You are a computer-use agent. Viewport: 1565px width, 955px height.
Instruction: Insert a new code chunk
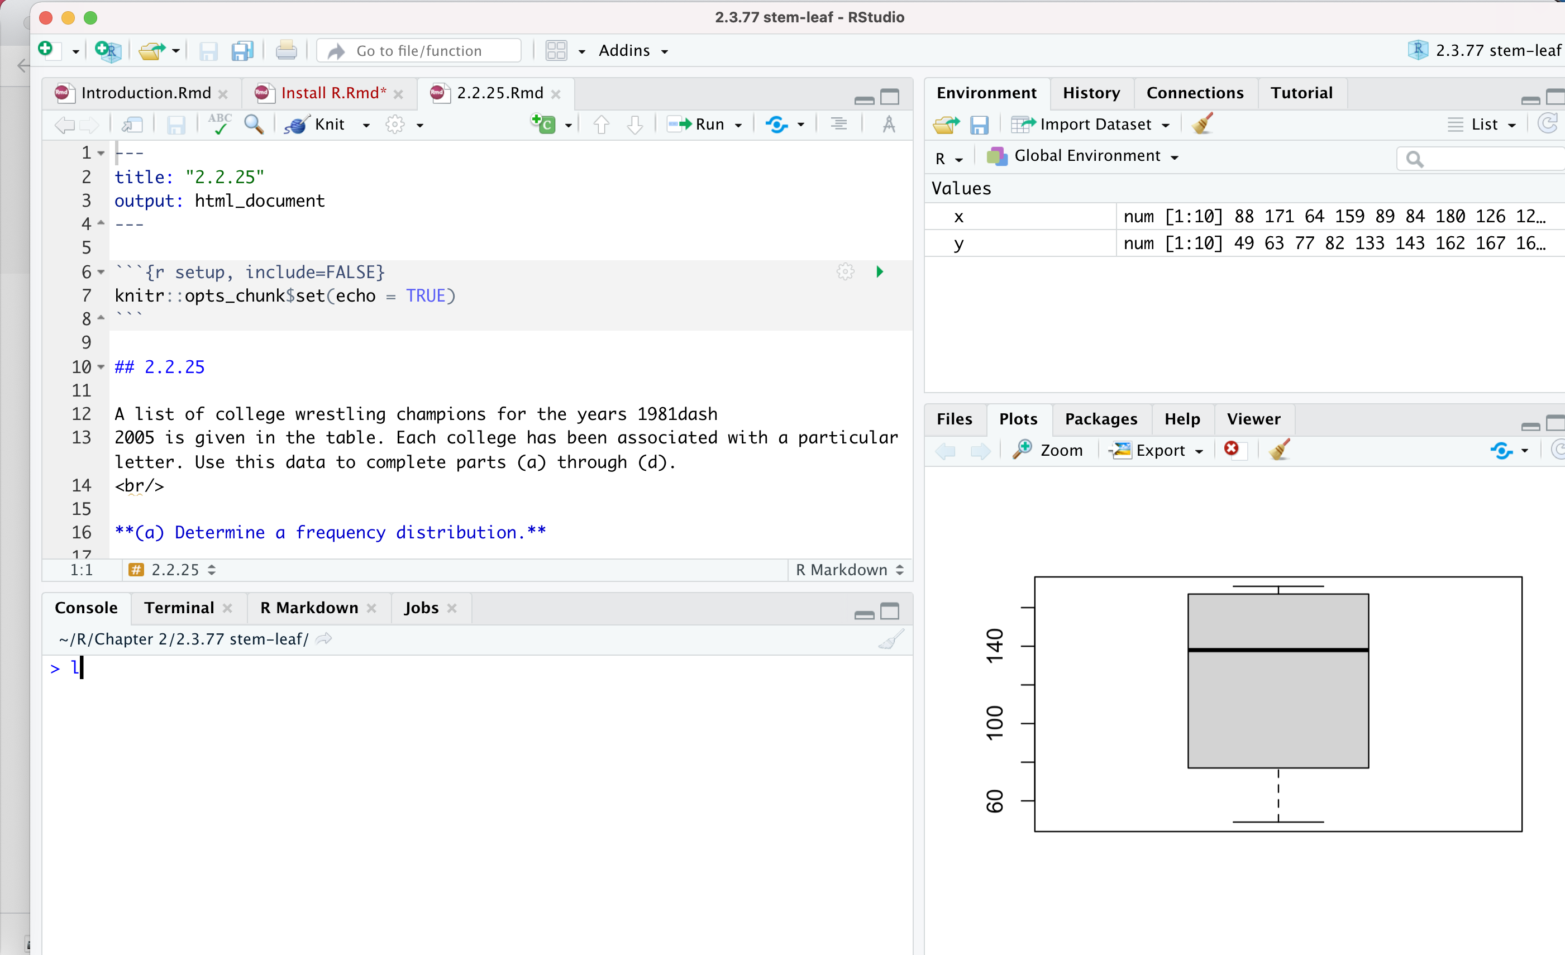[543, 125]
